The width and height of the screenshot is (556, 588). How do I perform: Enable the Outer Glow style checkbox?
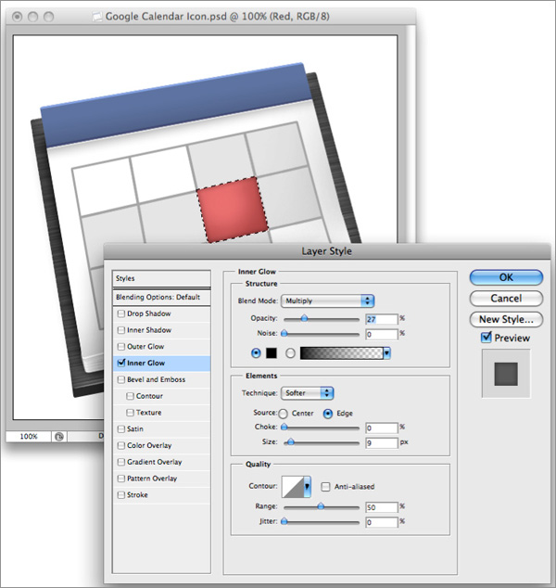tap(121, 347)
